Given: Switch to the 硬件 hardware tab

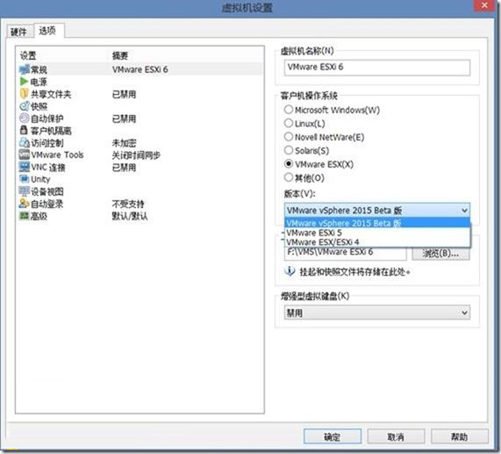Looking at the screenshot, I should [18, 32].
